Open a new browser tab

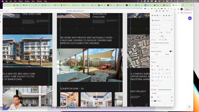coord(183,5)
